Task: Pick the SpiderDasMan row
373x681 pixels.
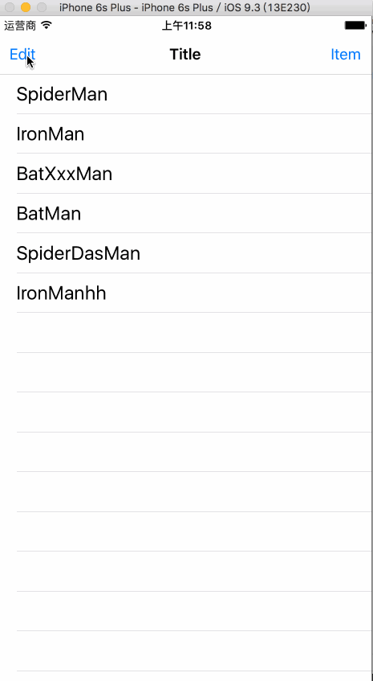Action: coord(186,253)
